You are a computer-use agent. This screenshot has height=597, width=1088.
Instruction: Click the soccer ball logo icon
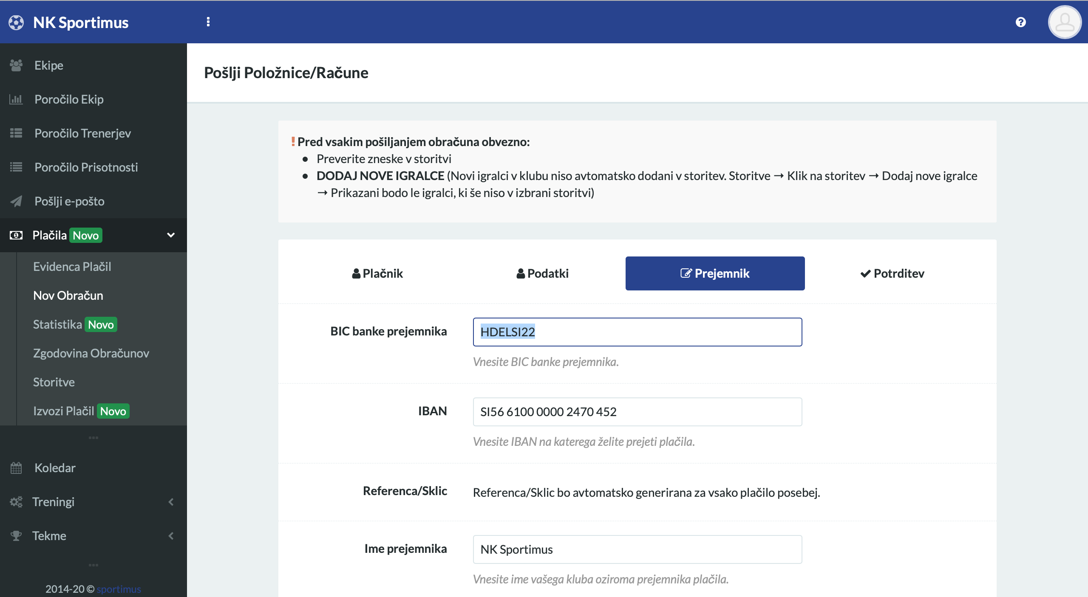coord(16,23)
